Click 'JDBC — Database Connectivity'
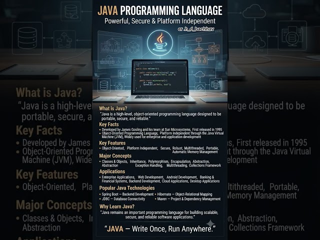 [123, 199]
